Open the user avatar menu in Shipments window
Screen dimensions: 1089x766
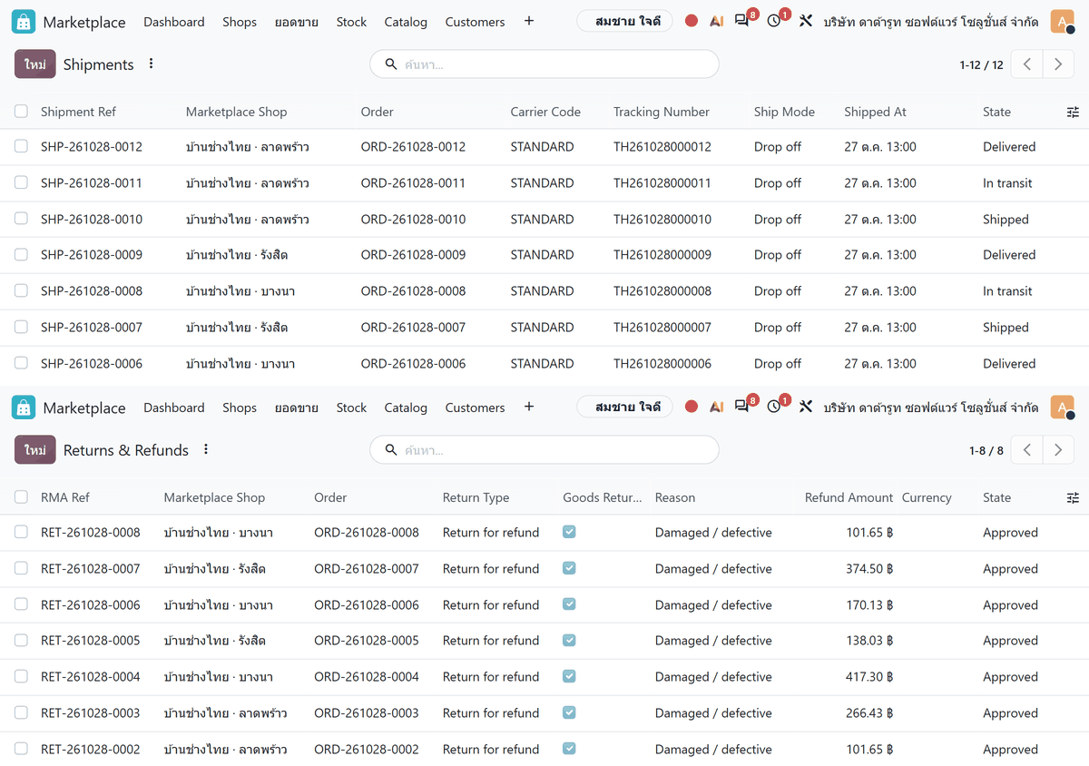1062,22
